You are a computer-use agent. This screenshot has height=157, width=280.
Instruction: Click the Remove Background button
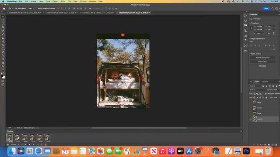pyautogui.click(x=262, y=58)
